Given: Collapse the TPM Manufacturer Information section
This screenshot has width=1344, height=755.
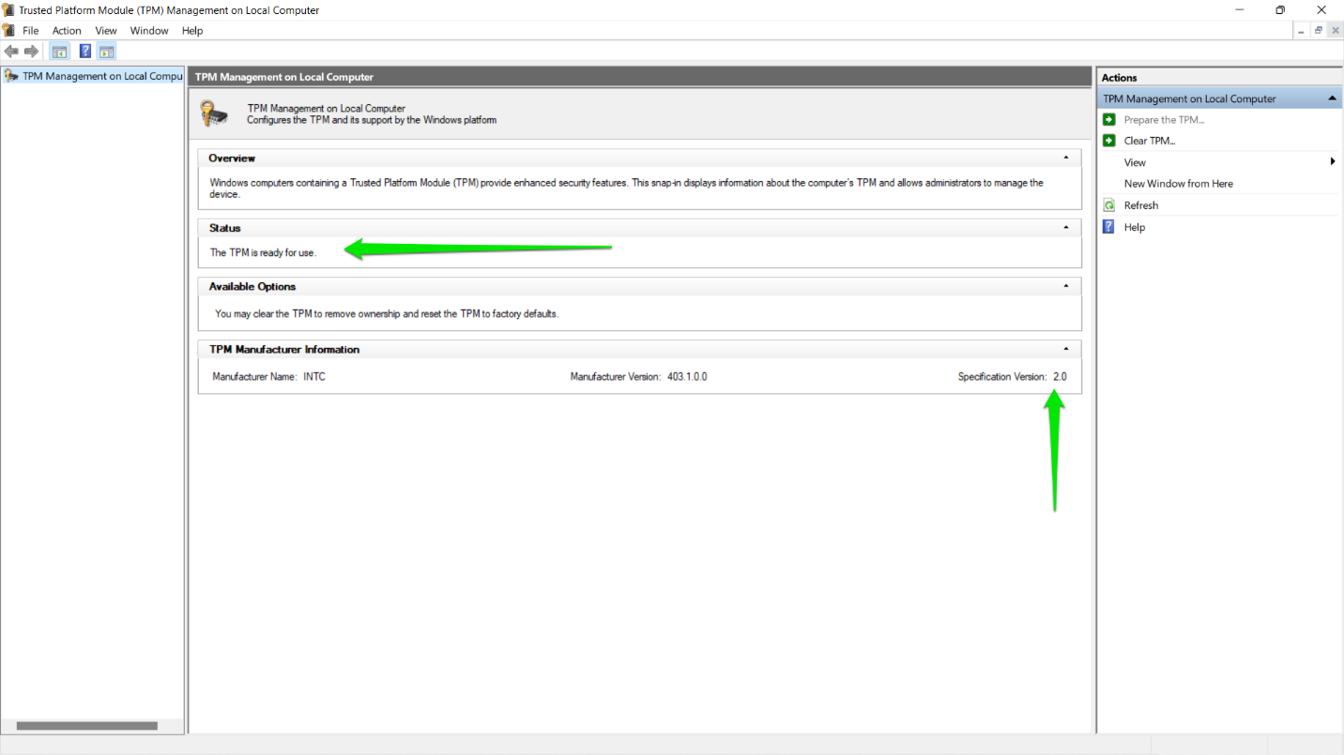Looking at the screenshot, I should [1065, 348].
